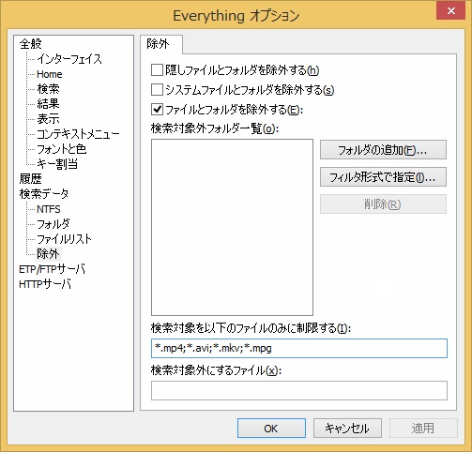Open コンテキストメニュー settings
Screen dimensions: 472x452
pos(78,134)
